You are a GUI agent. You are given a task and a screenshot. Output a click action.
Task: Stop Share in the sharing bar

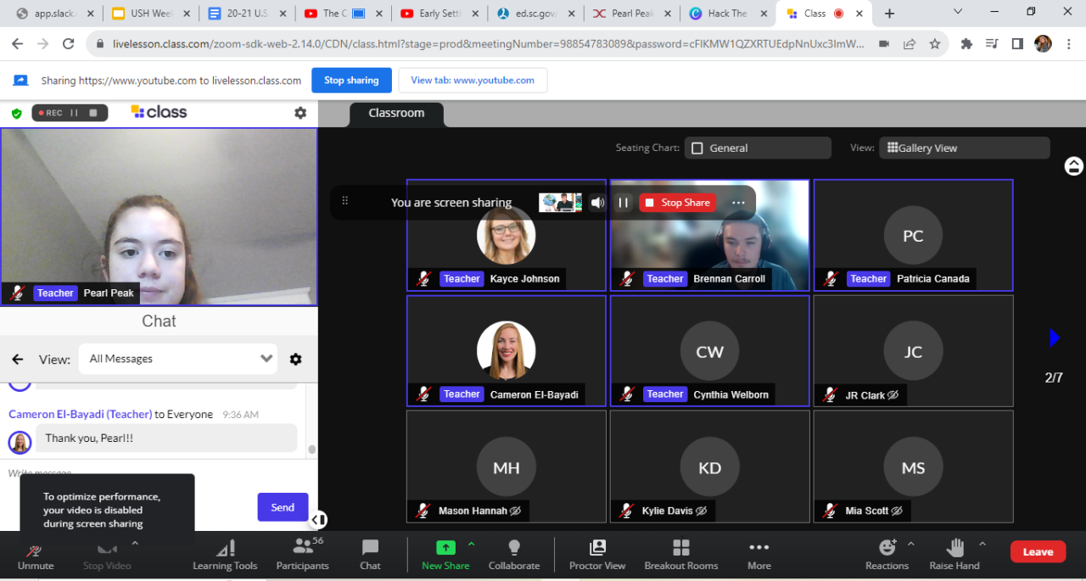[x=677, y=203]
